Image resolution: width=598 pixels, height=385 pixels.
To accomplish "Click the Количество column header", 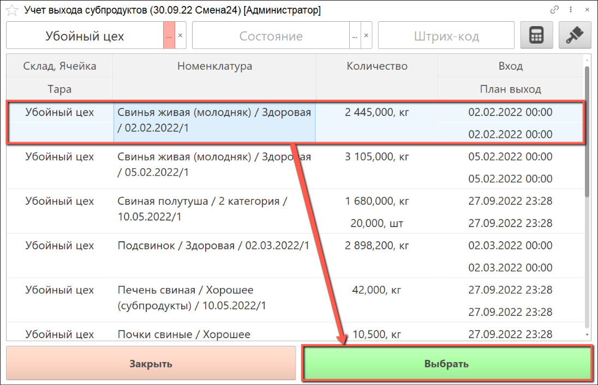I will point(377,66).
